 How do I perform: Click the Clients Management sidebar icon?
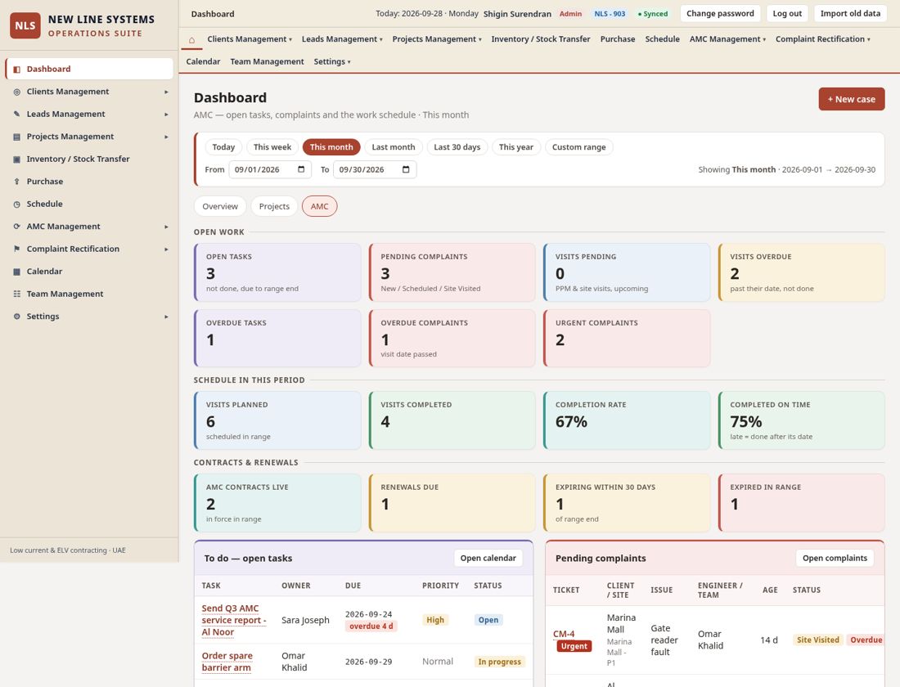coord(16,92)
